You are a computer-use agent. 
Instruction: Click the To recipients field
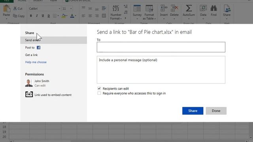[x=161, y=47]
